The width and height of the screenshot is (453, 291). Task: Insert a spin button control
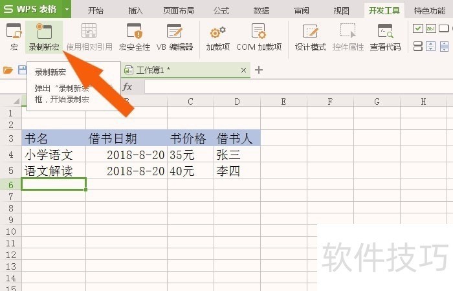click(431, 46)
